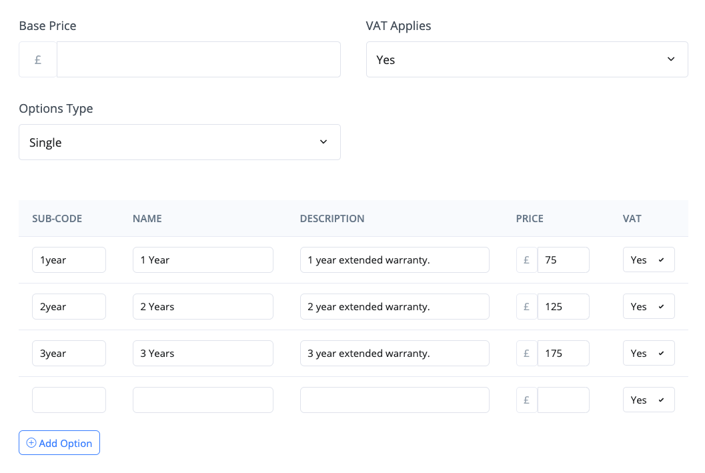705x473 pixels.
Task: Open VAT dropdown for 1year row
Action: tap(649, 260)
